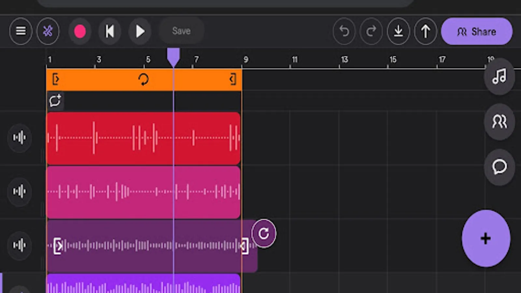The image size is (521, 293).
Task: Click bar 13 on the timeline ruler
Action: (344, 60)
